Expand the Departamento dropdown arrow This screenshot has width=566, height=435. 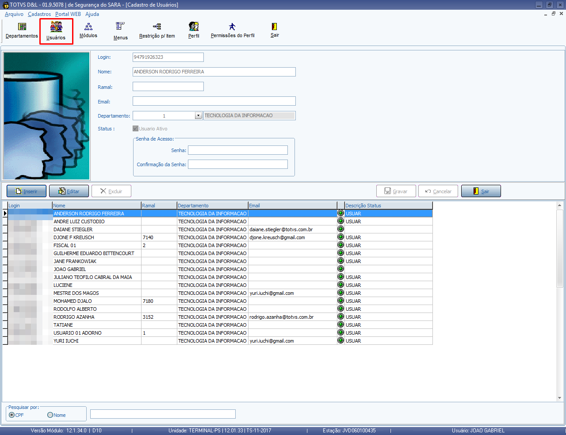coord(199,115)
